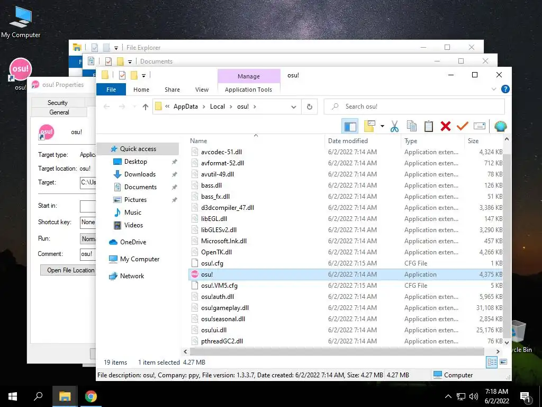Open the folder options toolbar dropdown arrow
The width and height of the screenshot is (542, 407).
pyautogui.click(x=382, y=126)
